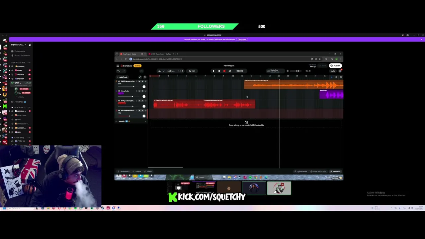Open the BandLab hamburger menu
Screen dimensions: 425x239
[x=118, y=66]
